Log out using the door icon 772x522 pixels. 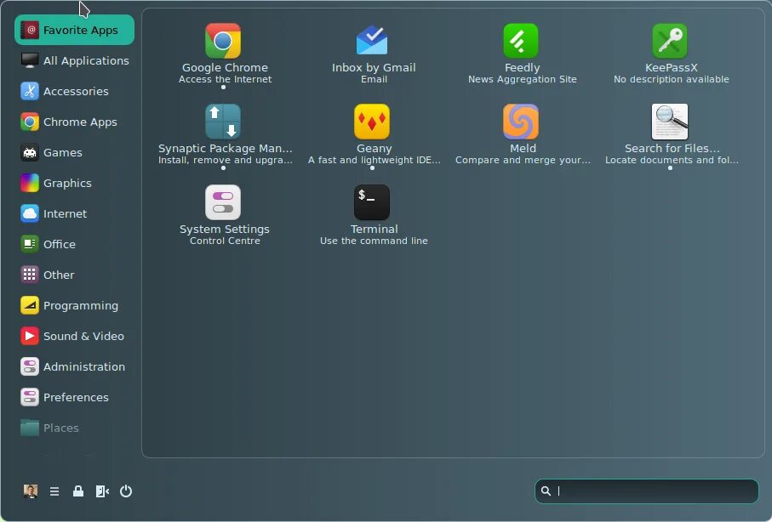(x=102, y=491)
